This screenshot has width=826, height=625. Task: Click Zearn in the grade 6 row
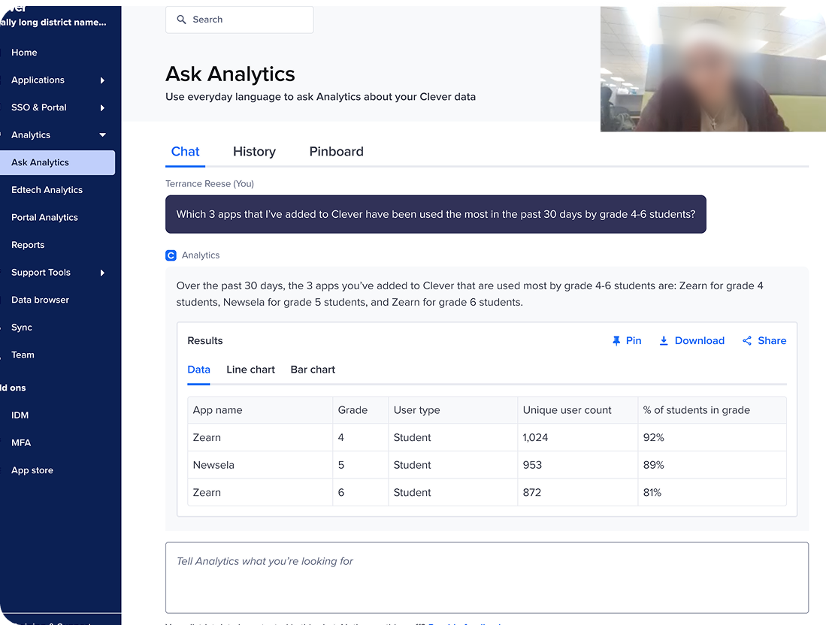click(x=207, y=492)
